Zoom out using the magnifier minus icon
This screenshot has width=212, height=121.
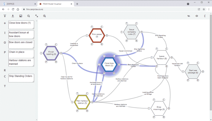pos(29,16)
